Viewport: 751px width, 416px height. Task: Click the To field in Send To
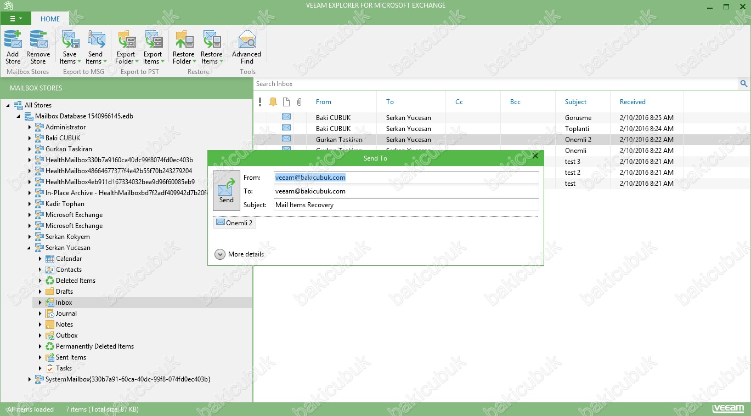406,191
